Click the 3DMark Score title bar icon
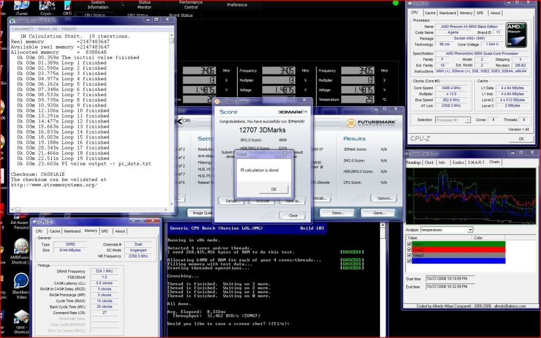Viewport: 541px width, 338px height. pyautogui.click(x=217, y=101)
